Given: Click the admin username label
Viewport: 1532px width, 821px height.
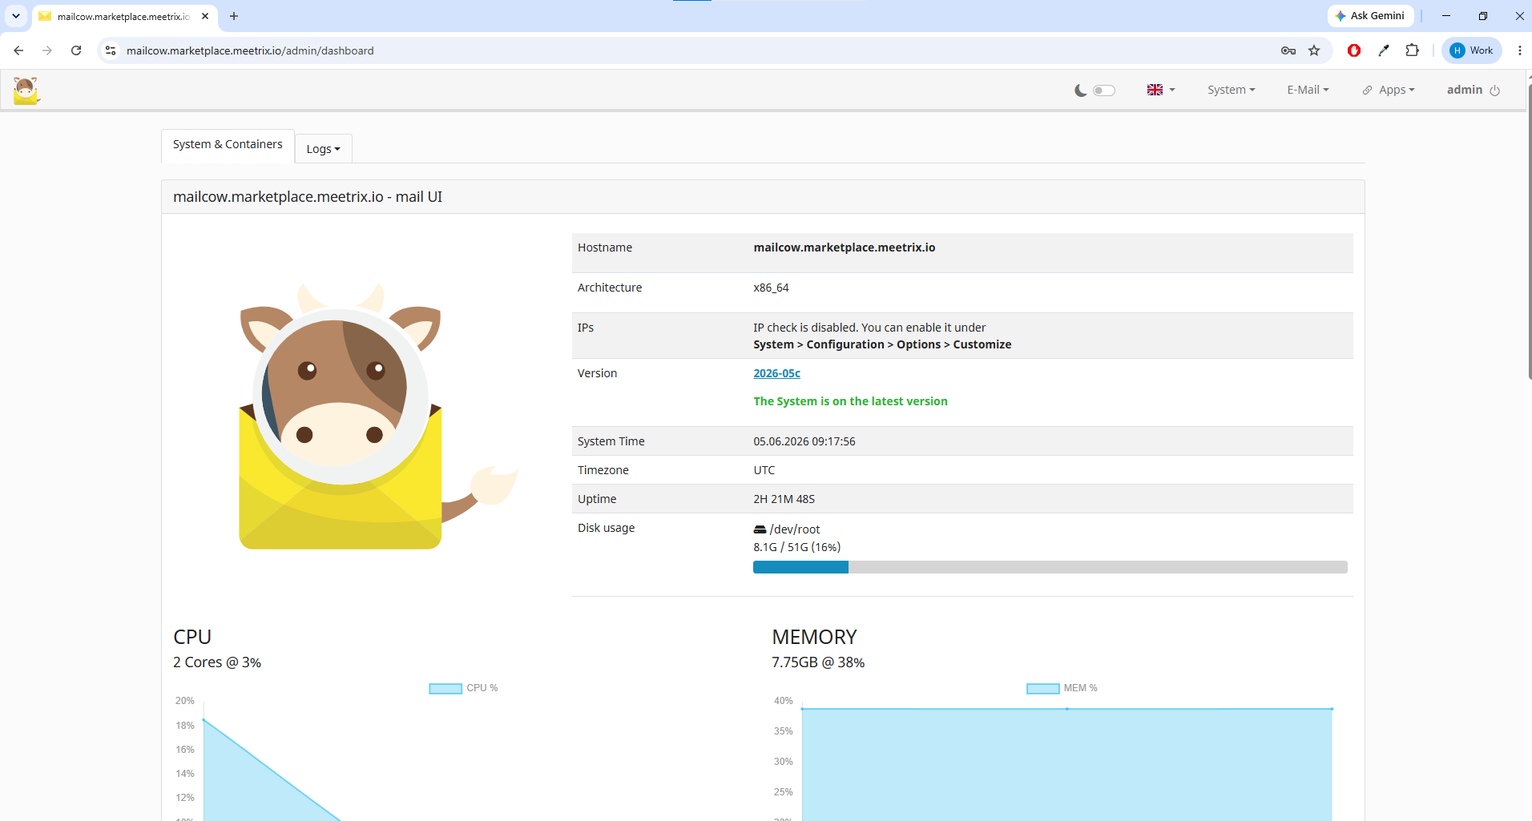Looking at the screenshot, I should click(x=1465, y=90).
